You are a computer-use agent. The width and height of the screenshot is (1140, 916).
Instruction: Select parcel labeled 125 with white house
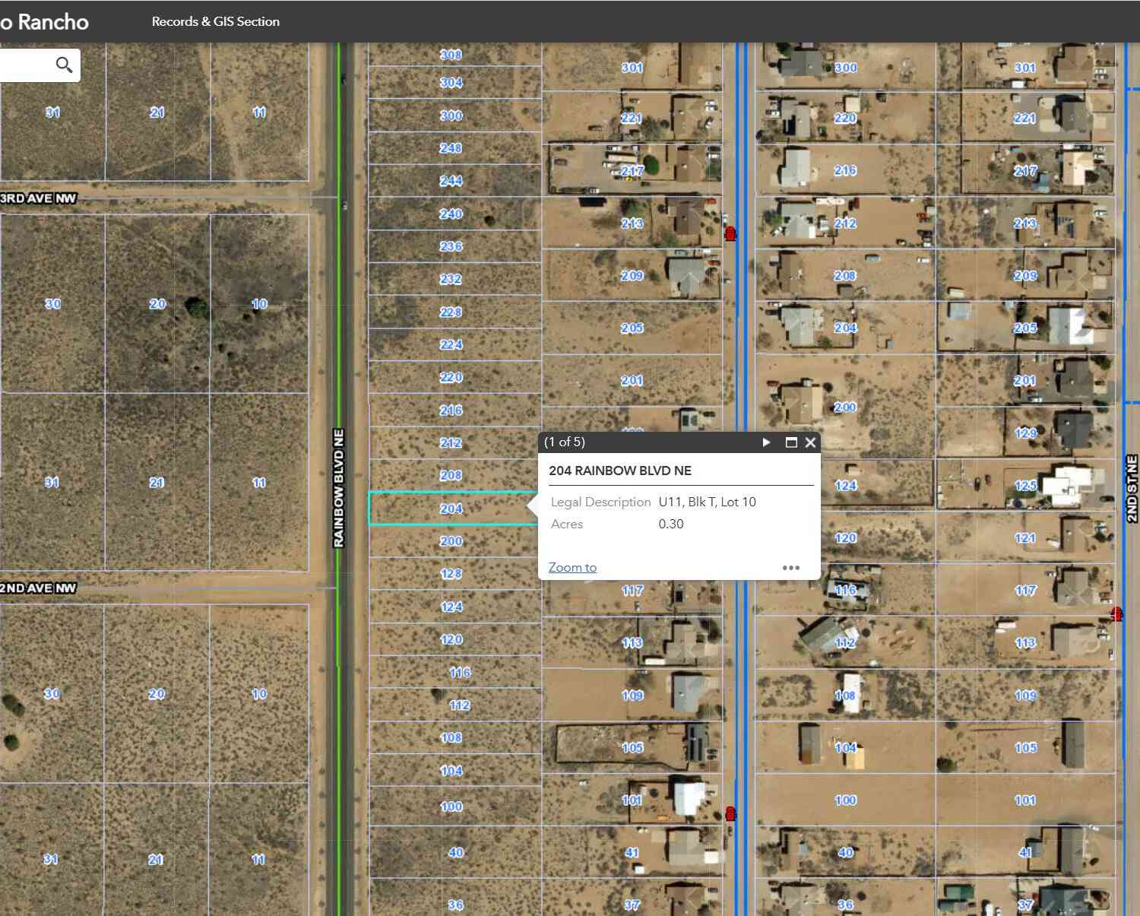[1025, 486]
